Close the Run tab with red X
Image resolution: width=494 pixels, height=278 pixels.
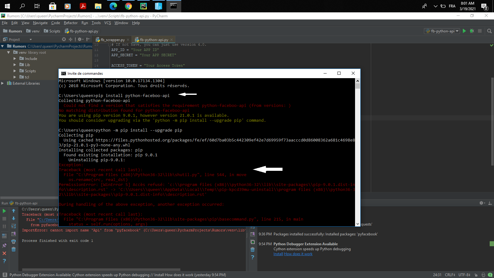4,253
